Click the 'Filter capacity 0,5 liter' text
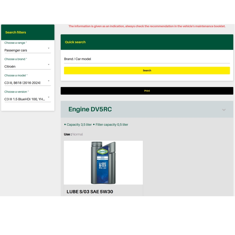The image size is (235, 235). coord(112,125)
